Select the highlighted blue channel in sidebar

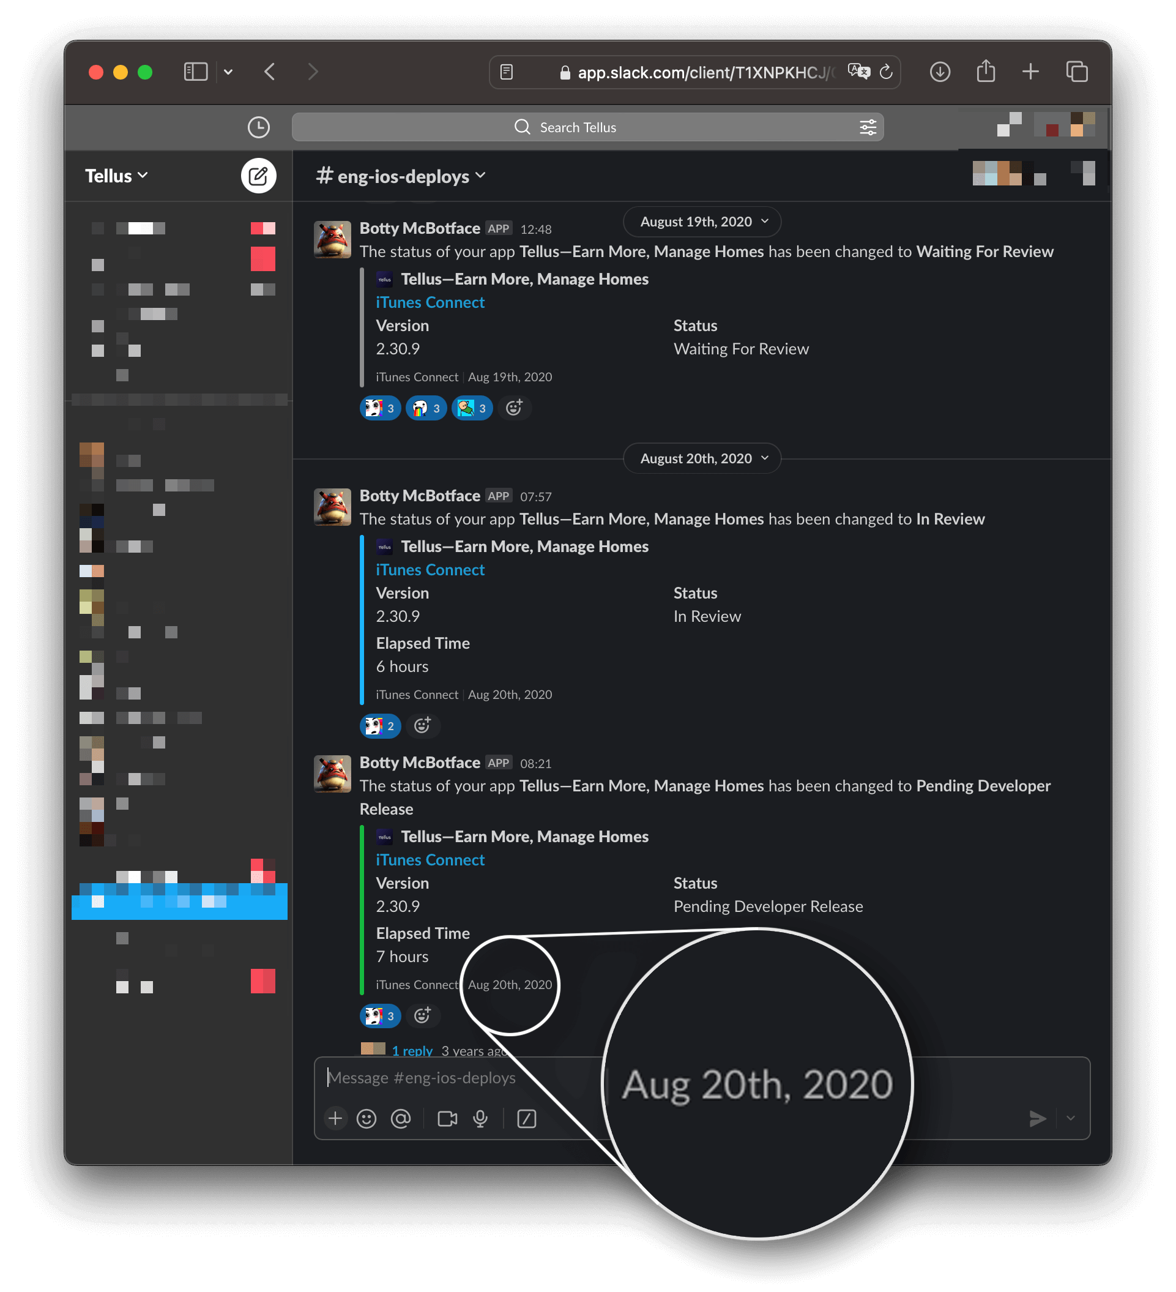(x=179, y=901)
